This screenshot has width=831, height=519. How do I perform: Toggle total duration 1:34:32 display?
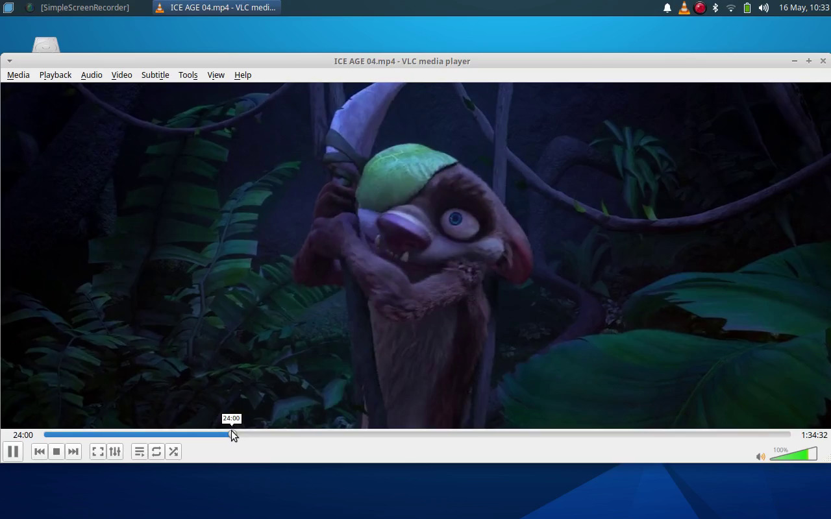[814, 435]
